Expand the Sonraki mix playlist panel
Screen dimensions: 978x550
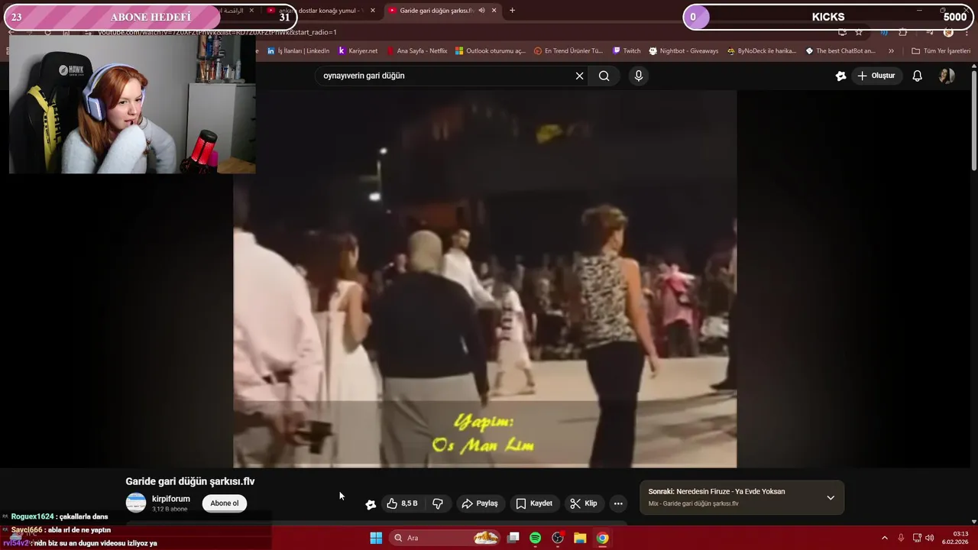(831, 497)
